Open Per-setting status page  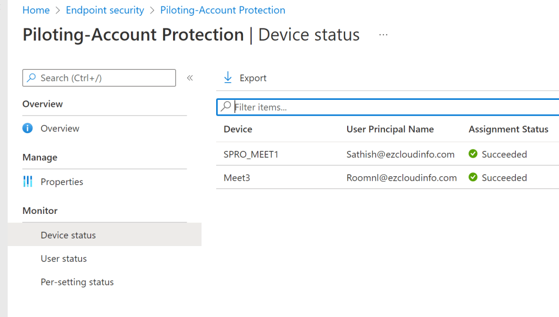pos(77,282)
